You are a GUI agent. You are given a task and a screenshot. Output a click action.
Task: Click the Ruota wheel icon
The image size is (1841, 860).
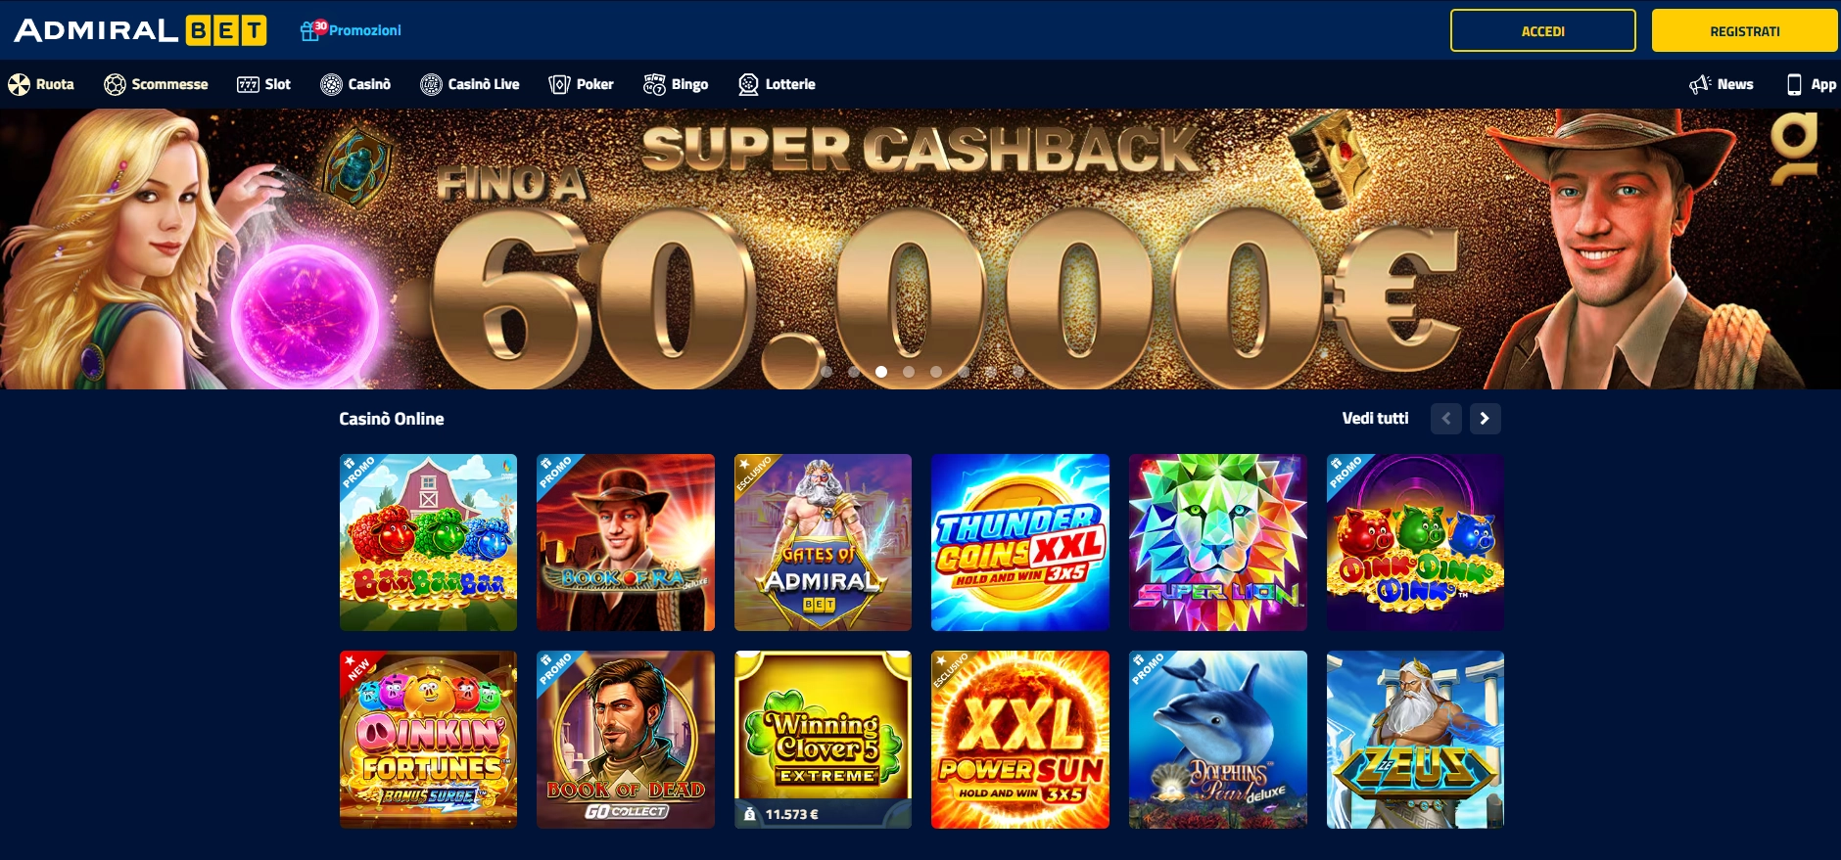pyautogui.click(x=19, y=84)
